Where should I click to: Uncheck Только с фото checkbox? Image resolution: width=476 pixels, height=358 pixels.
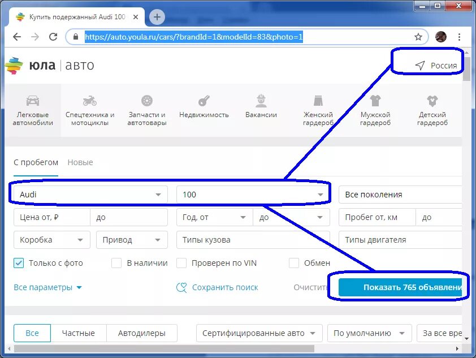[x=19, y=263]
